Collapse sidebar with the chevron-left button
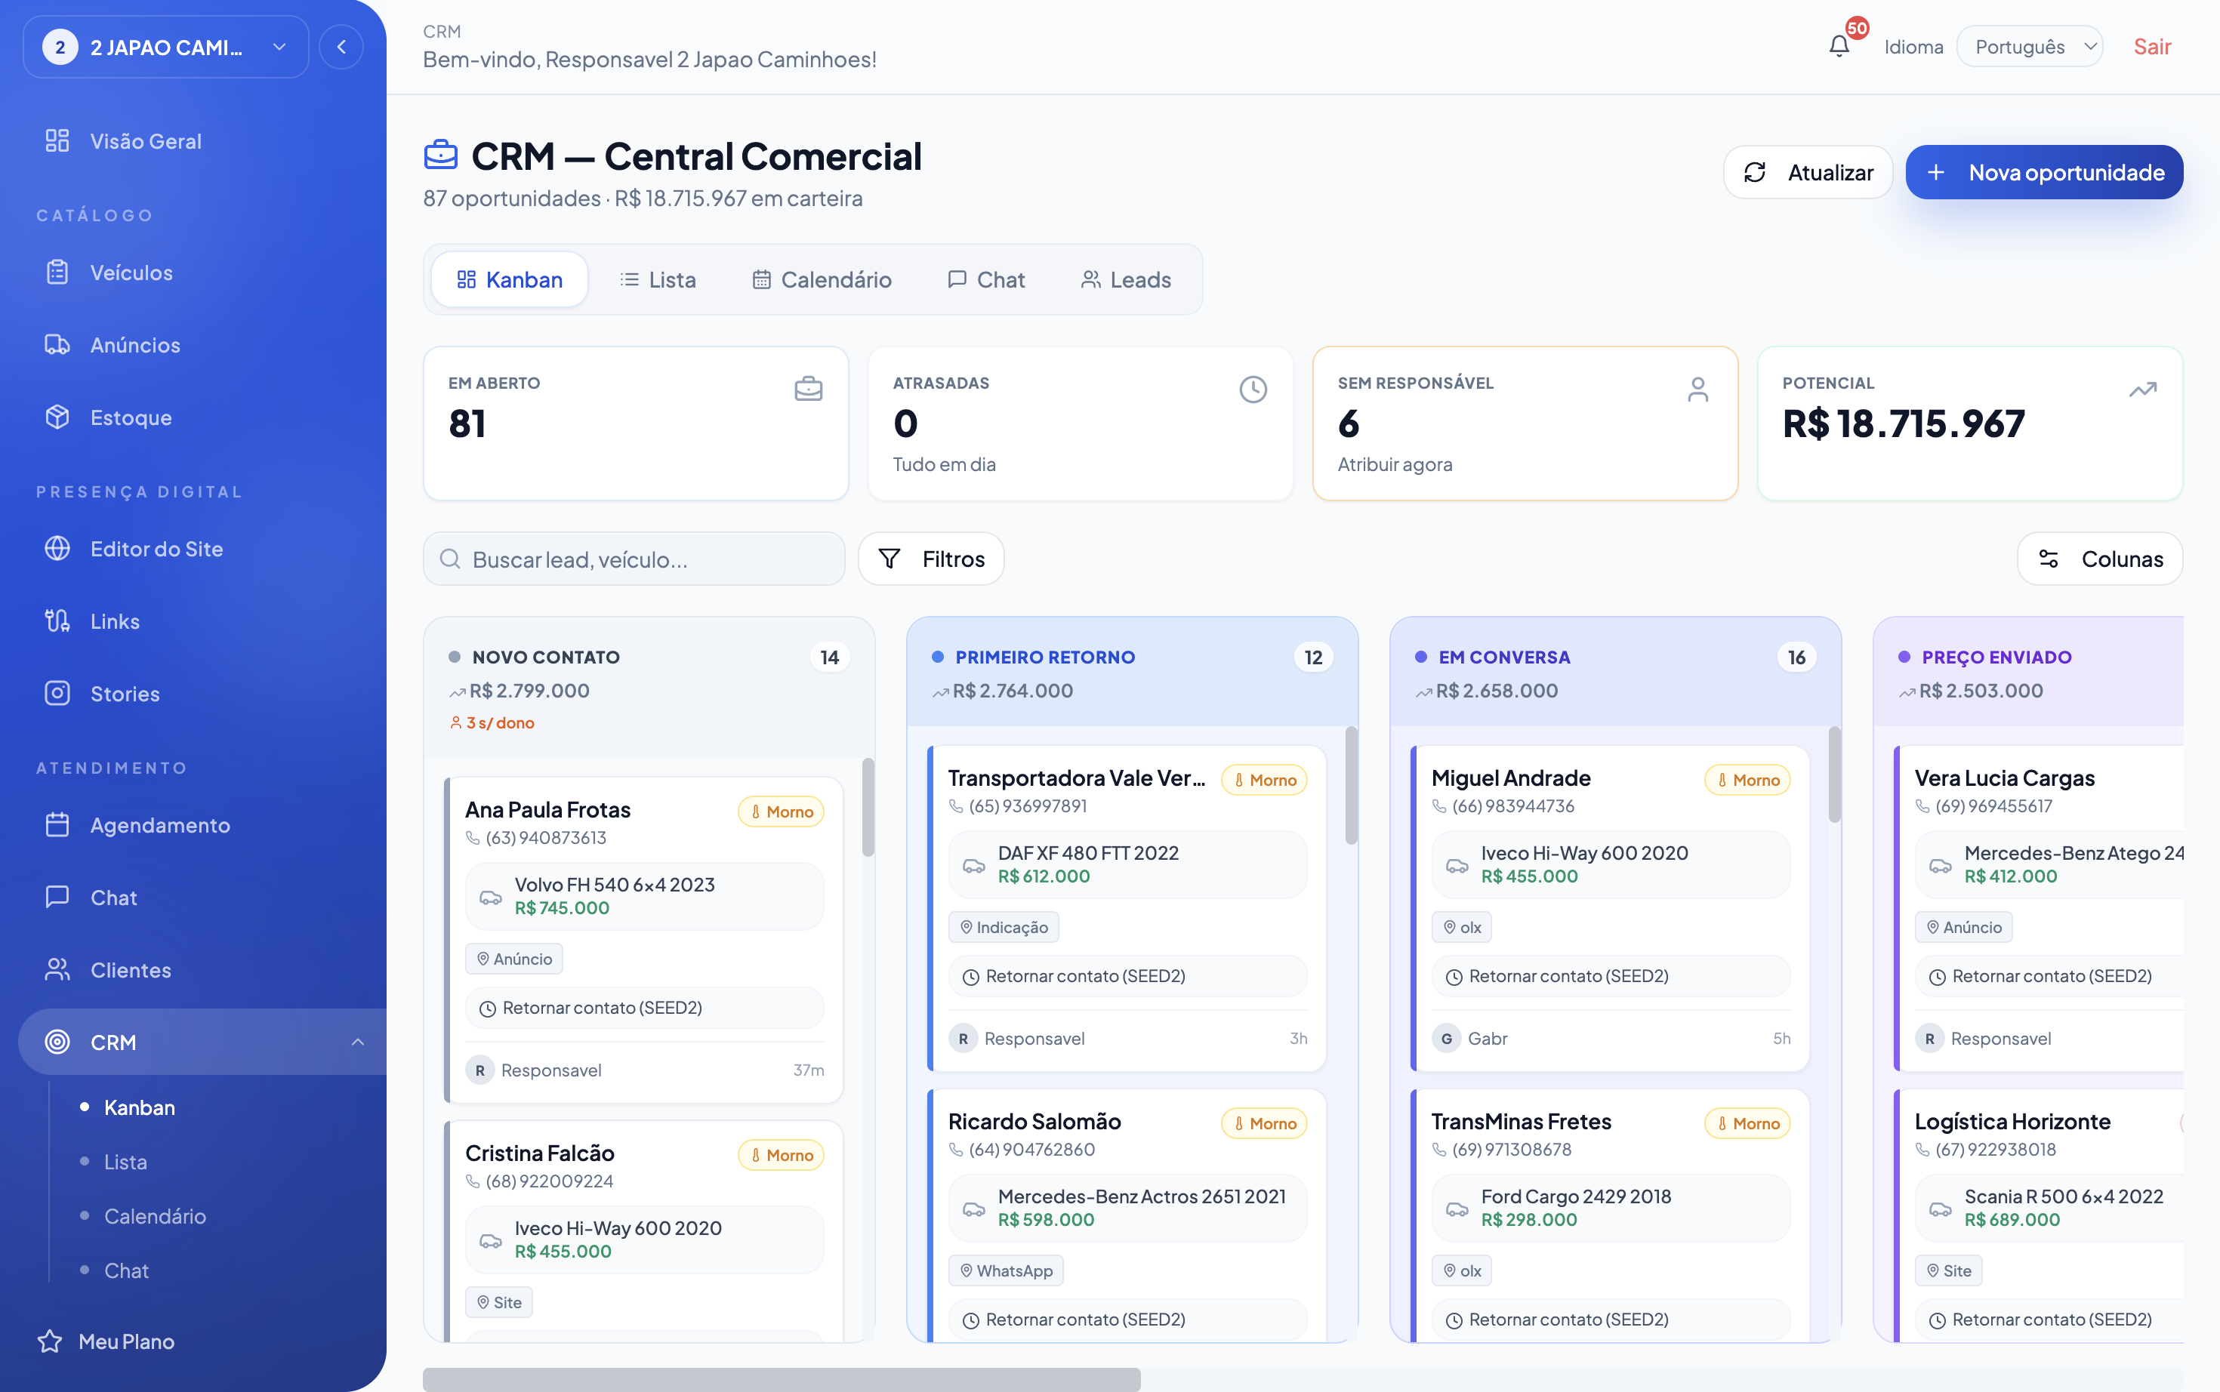 341,46
